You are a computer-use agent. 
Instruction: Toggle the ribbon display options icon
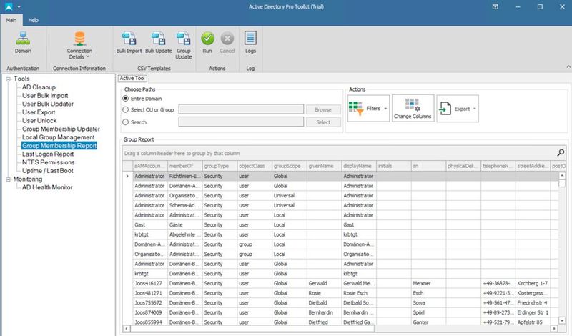coord(495,6)
